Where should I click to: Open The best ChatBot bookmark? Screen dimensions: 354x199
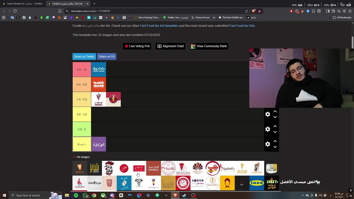(x=231, y=17)
